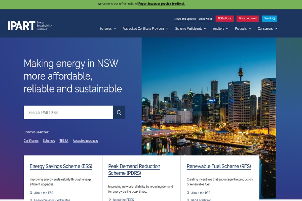Click the magnifier search submit button
This screenshot has width=302, height=201.
[x=119, y=112]
